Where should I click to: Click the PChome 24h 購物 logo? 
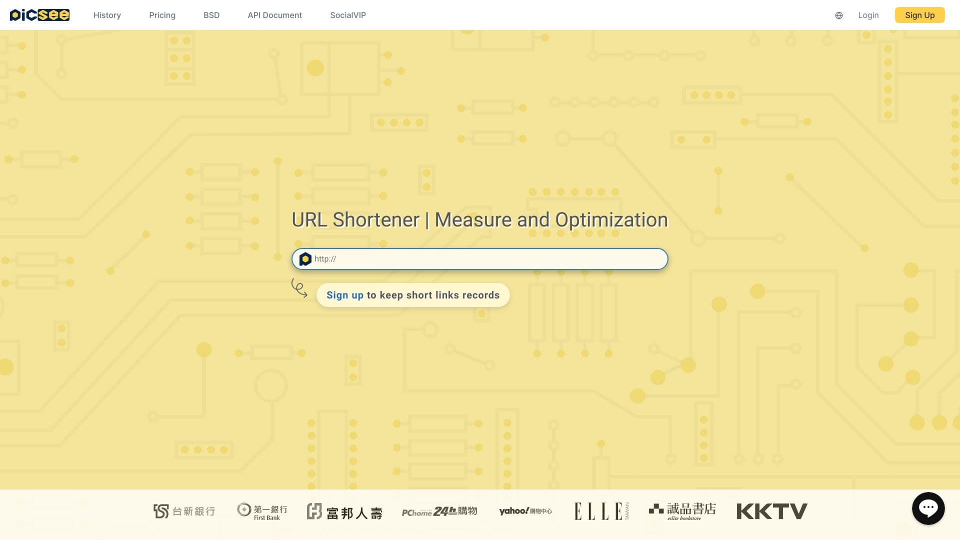pos(440,511)
